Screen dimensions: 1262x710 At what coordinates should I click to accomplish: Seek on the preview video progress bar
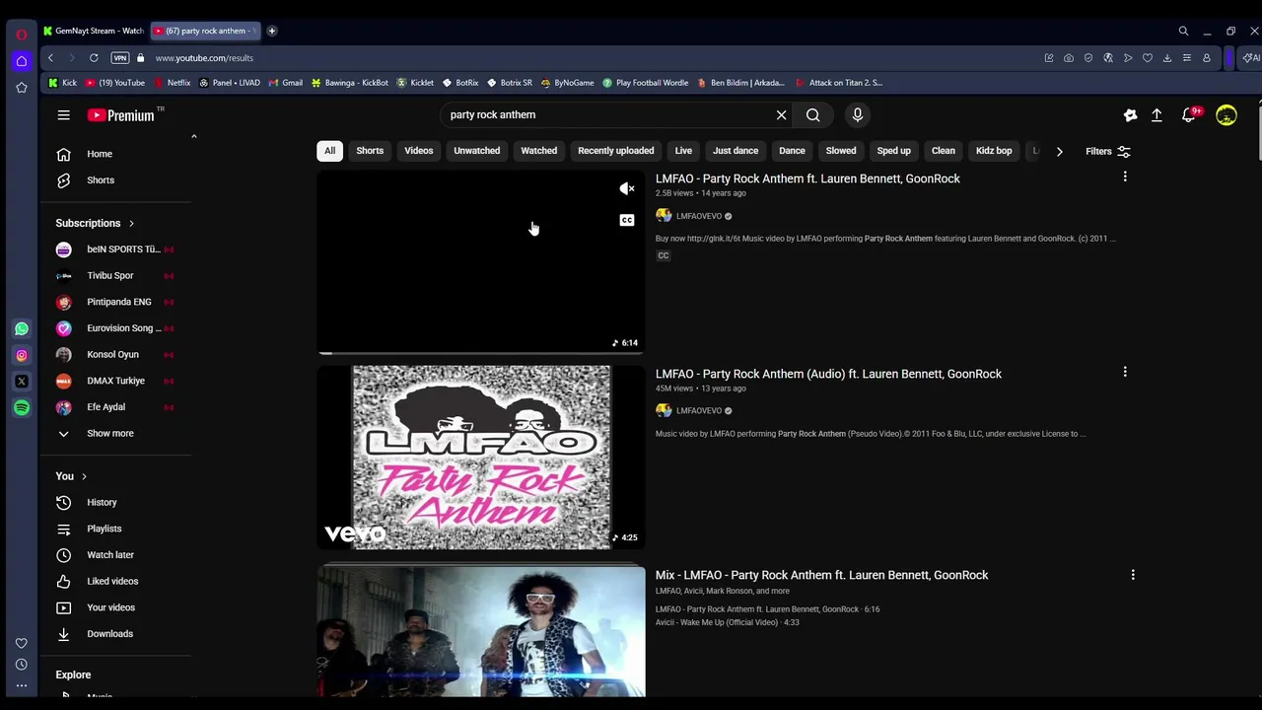pyautogui.click(x=481, y=352)
